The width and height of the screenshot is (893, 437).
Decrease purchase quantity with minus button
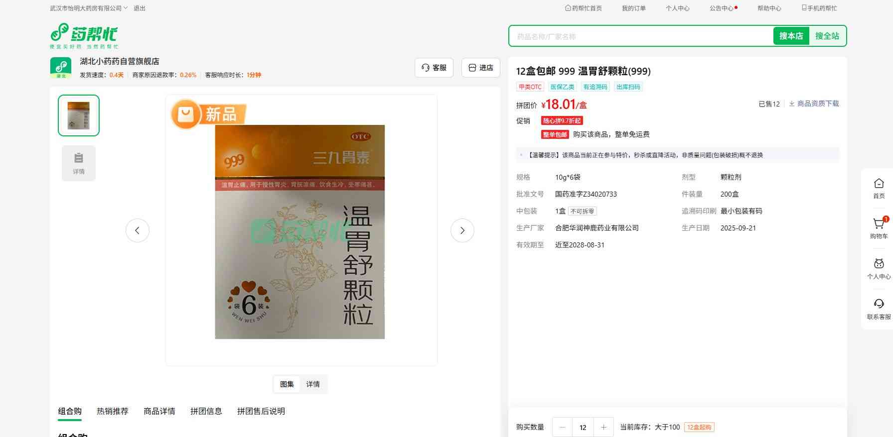563,427
